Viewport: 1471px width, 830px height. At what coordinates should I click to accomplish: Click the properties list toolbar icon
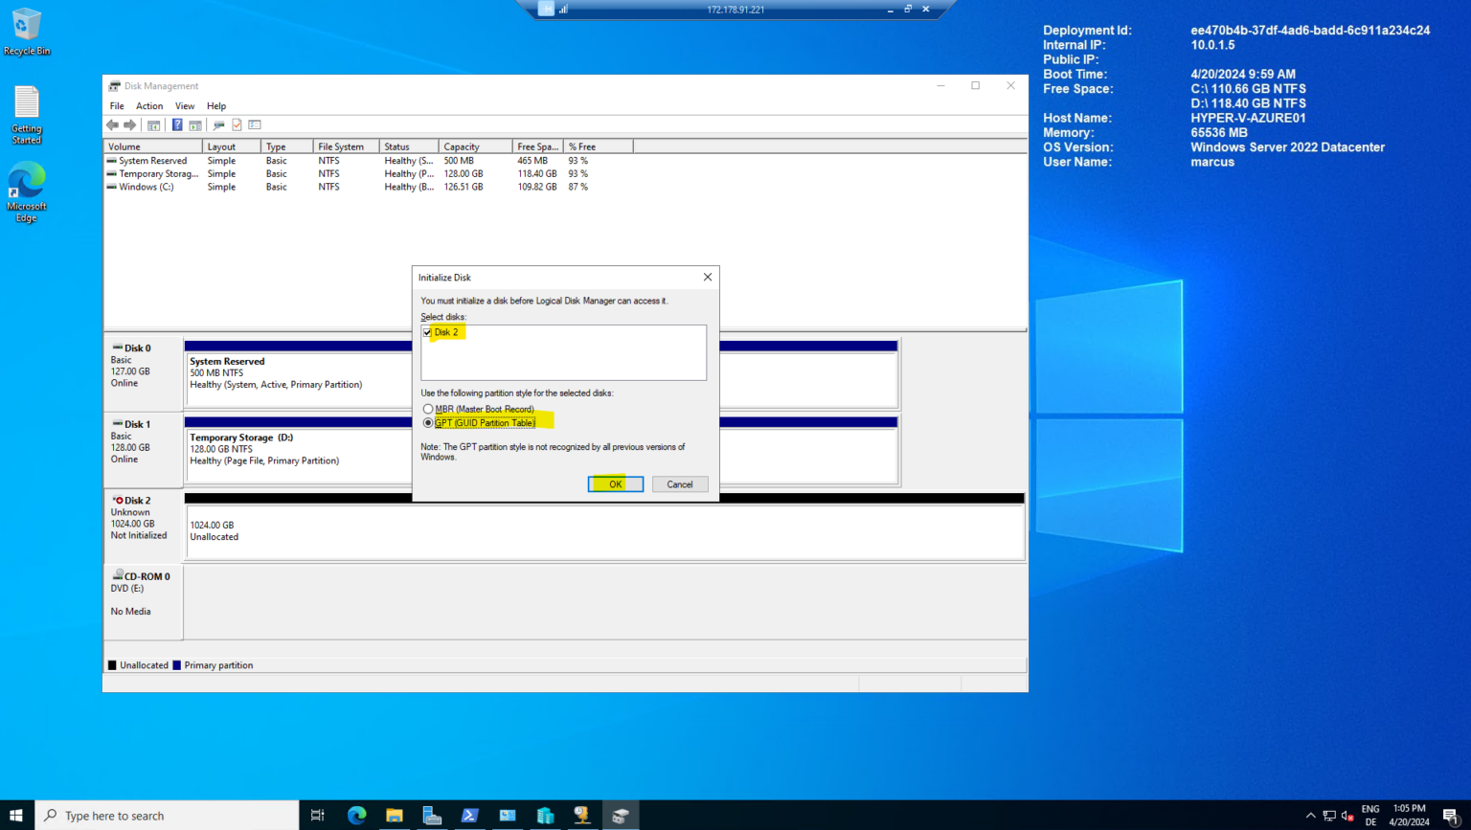click(x=254, y=124)
